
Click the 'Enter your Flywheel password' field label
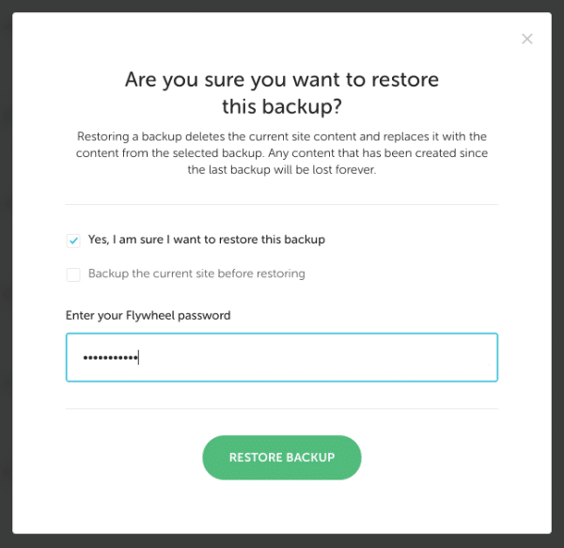point(148,315)
